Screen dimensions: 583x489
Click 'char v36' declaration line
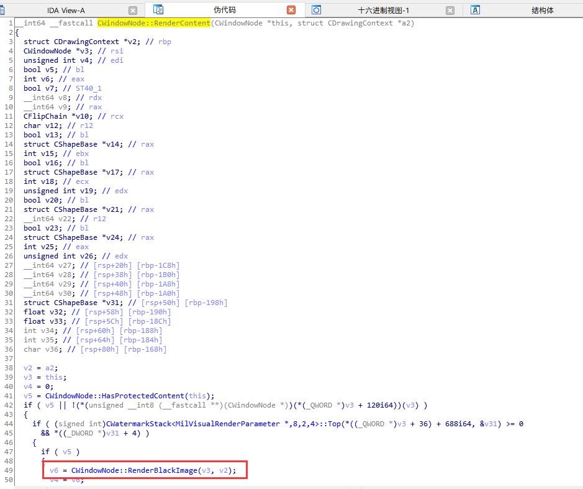point(95,349)
